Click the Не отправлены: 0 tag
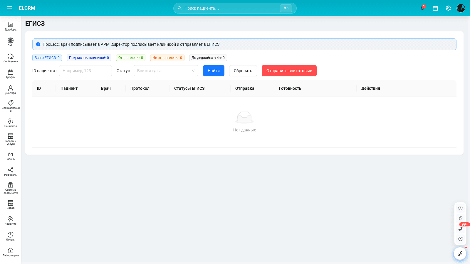Viewport: 470px width, 264px height. point(167,58)
